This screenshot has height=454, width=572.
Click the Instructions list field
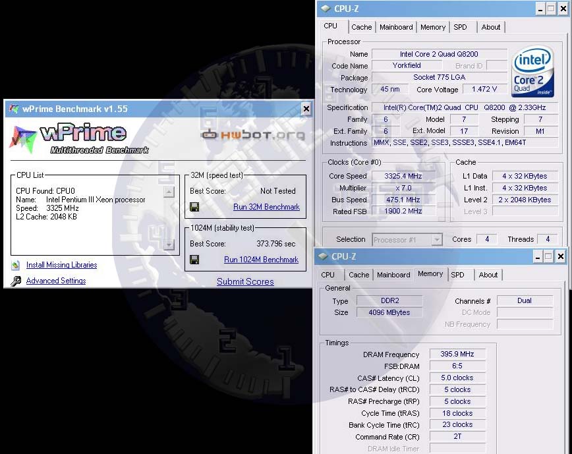[x=465, y=142]
